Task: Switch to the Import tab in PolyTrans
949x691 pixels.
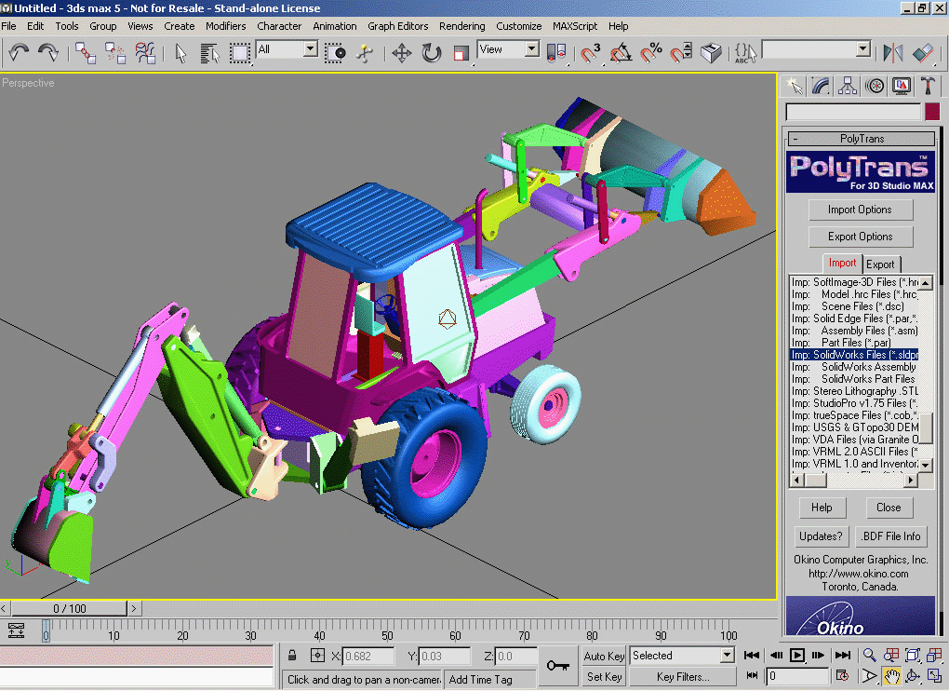Action: (x=842, y=263)
